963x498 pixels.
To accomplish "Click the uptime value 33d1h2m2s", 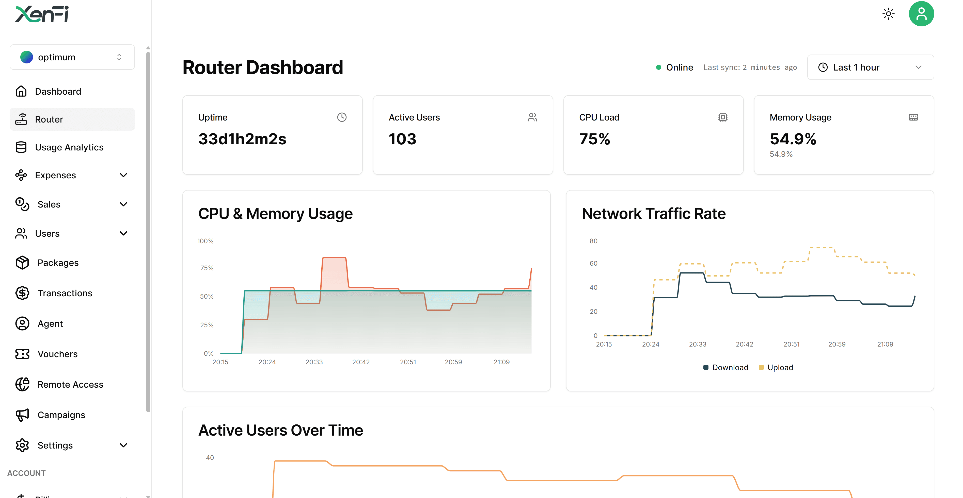I will 242,139.
